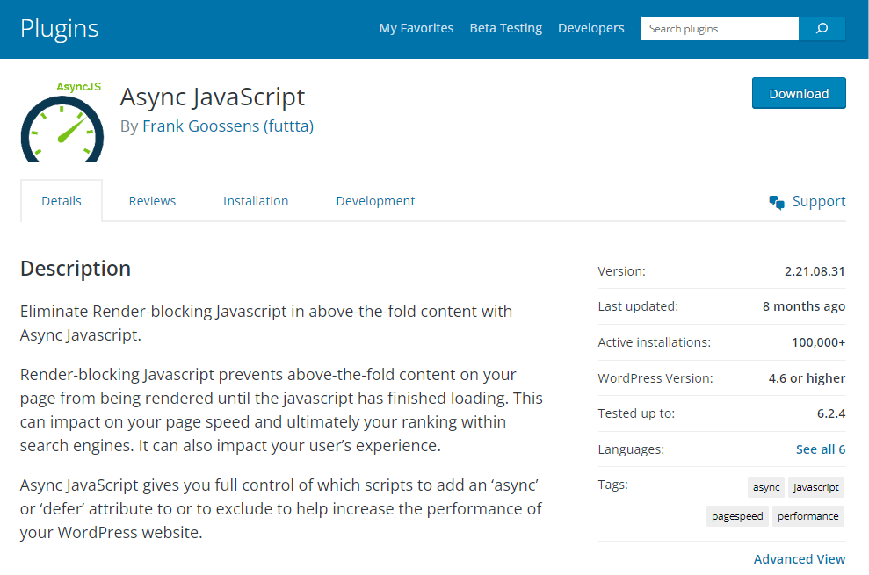
Task: Select the performance tag
Action: pyautogui.click(x=808, y=515)
